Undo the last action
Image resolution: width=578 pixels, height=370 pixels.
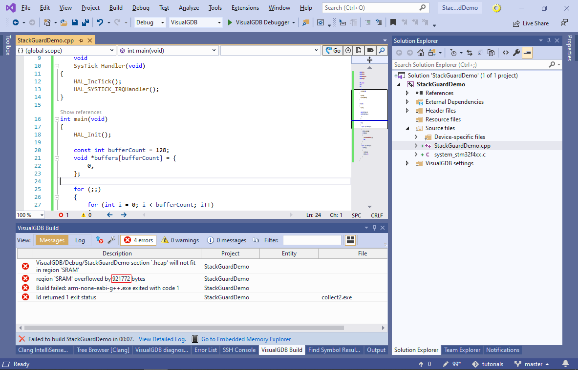100,22
